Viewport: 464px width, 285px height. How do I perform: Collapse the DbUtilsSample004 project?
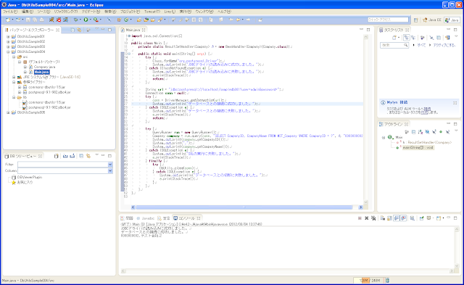[8, 51]
